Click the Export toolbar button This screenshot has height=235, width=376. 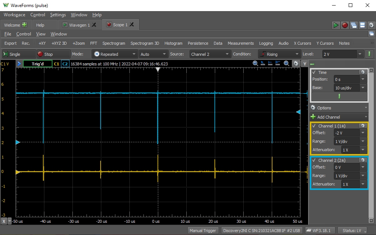tap(11, 43)
